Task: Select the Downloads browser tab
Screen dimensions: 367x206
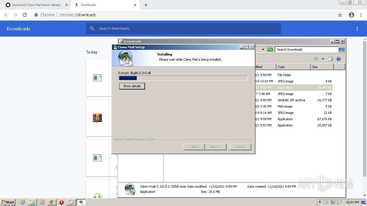Action: pyautogui.click(x=106, y=5)
